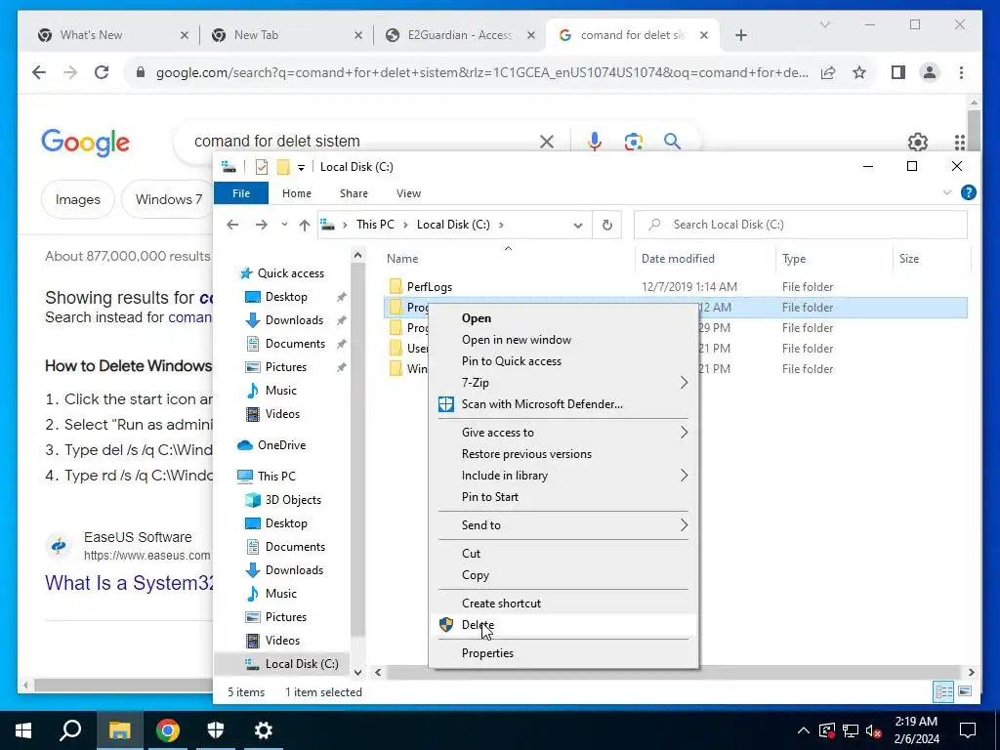Sort by the Type column header
This screenshot has width=1000, height=750.
point(793,258)
